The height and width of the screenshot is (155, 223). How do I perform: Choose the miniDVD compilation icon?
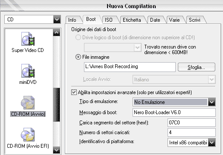click(28, 71)
